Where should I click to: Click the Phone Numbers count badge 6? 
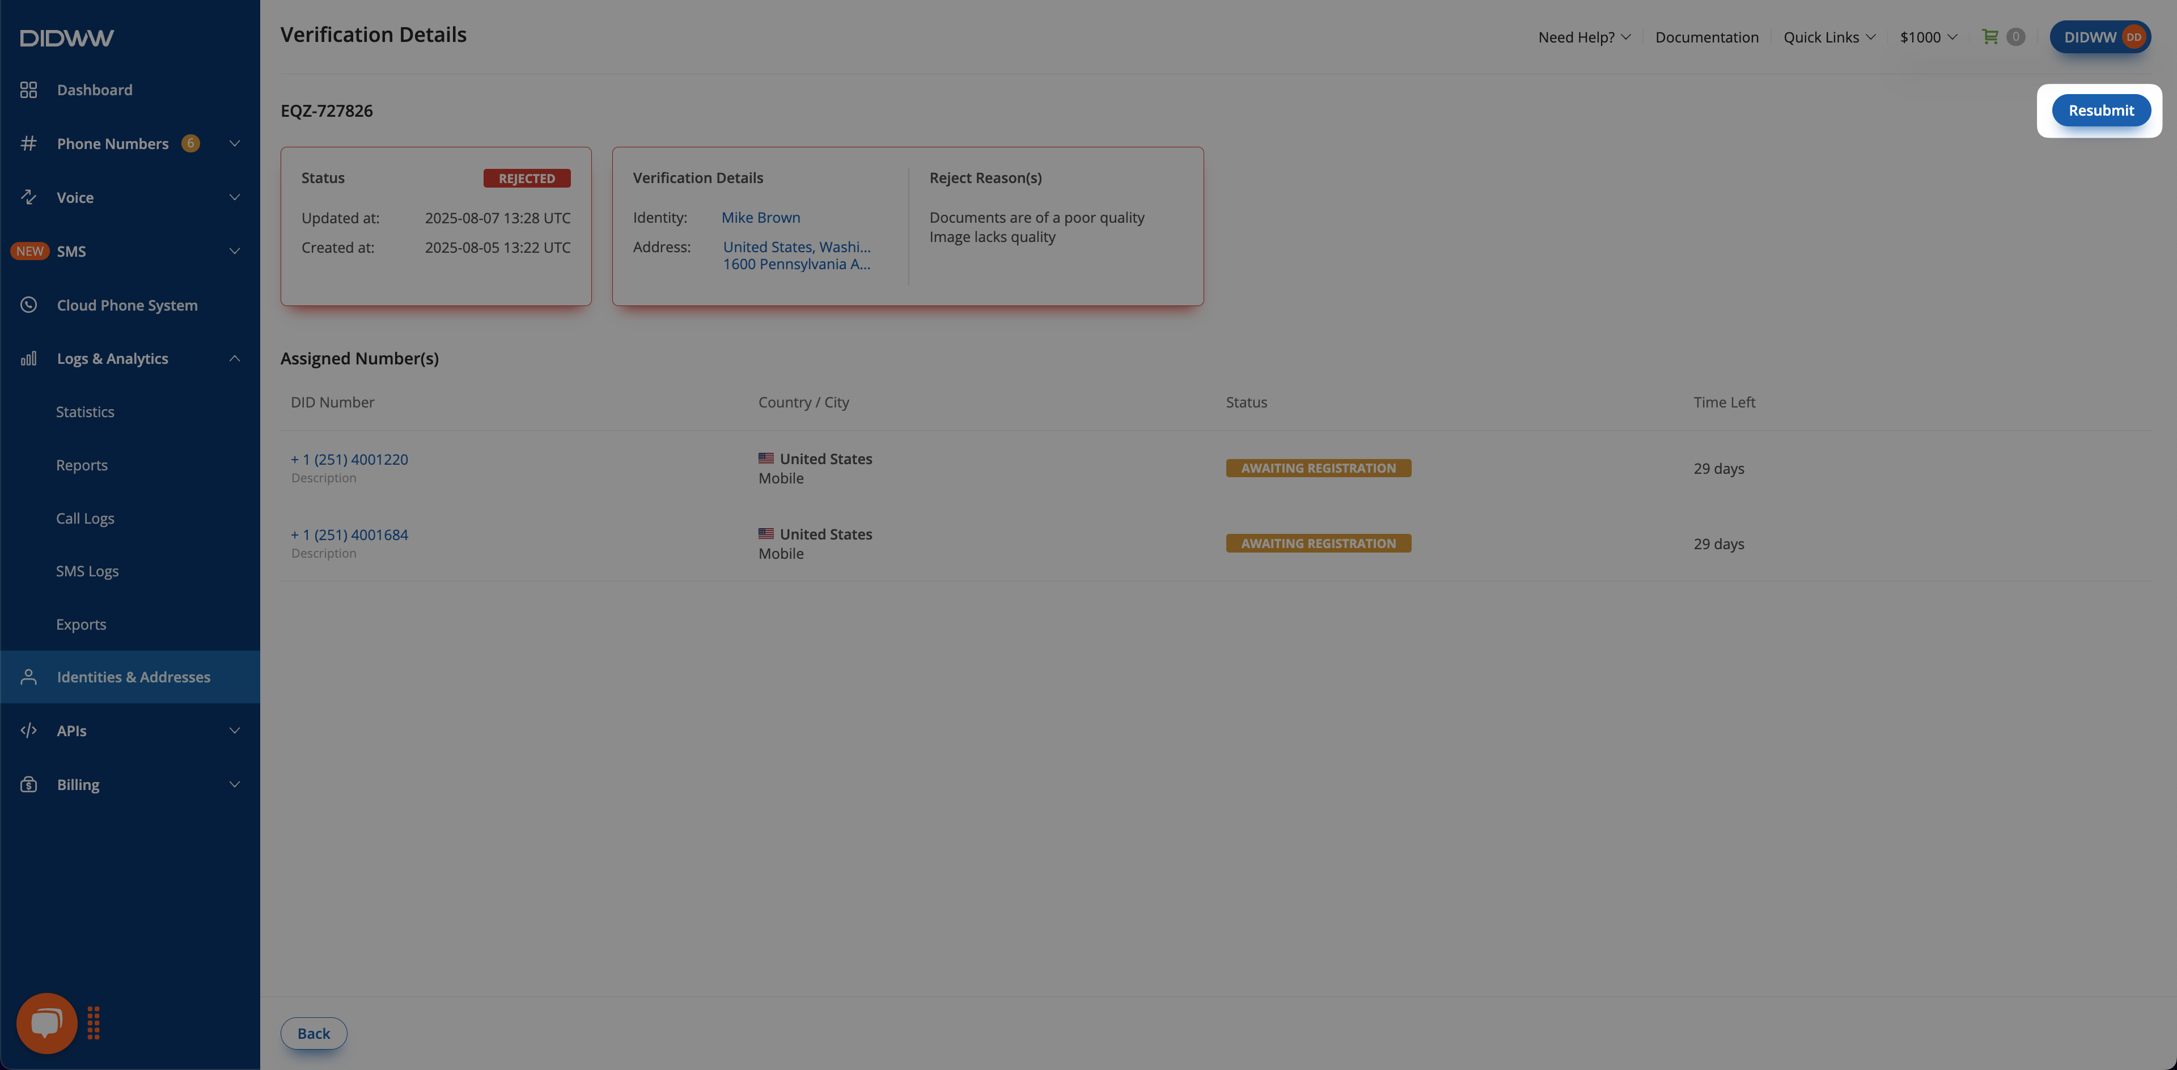click(x=191, y=143)
